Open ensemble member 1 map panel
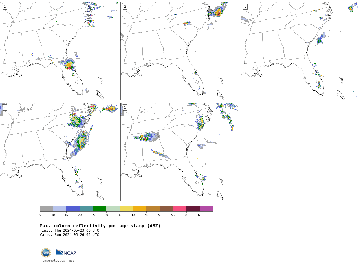Viewport: 361px width, 264px height. (x=59, y=51)
